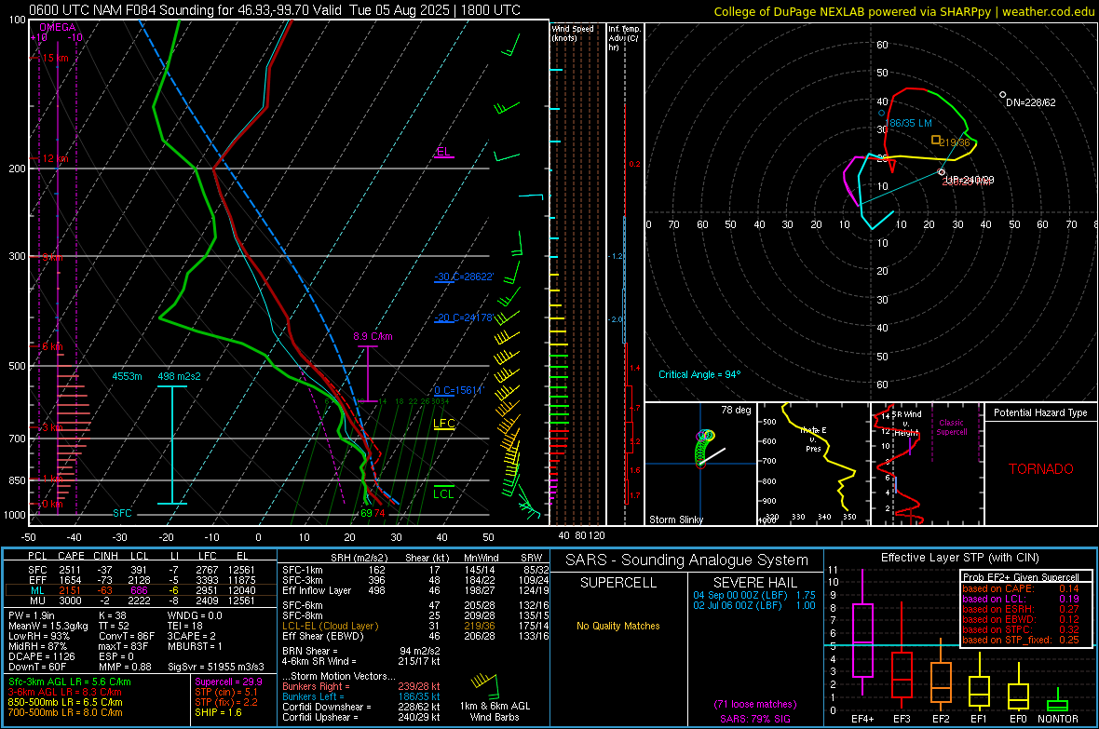The image size is (1099, 729).
Task: Click the Potential Hazard Type heading
Action: click(x=1040, y=412)
